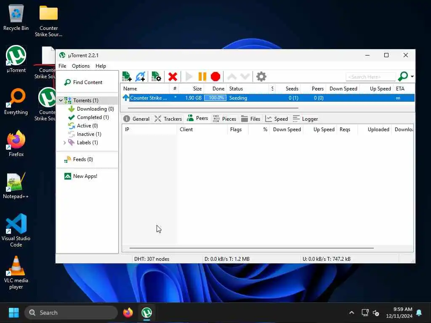431x323 pixels.
Task: Sort torrents by Seeds column header
Action: 292,89
